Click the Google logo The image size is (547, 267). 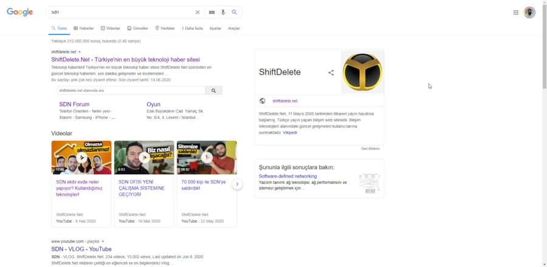click(20, 12)
